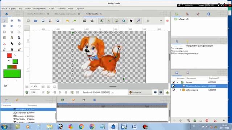
Task: Open the Сгладить interpolation dropdown
Action: [140, 92]
